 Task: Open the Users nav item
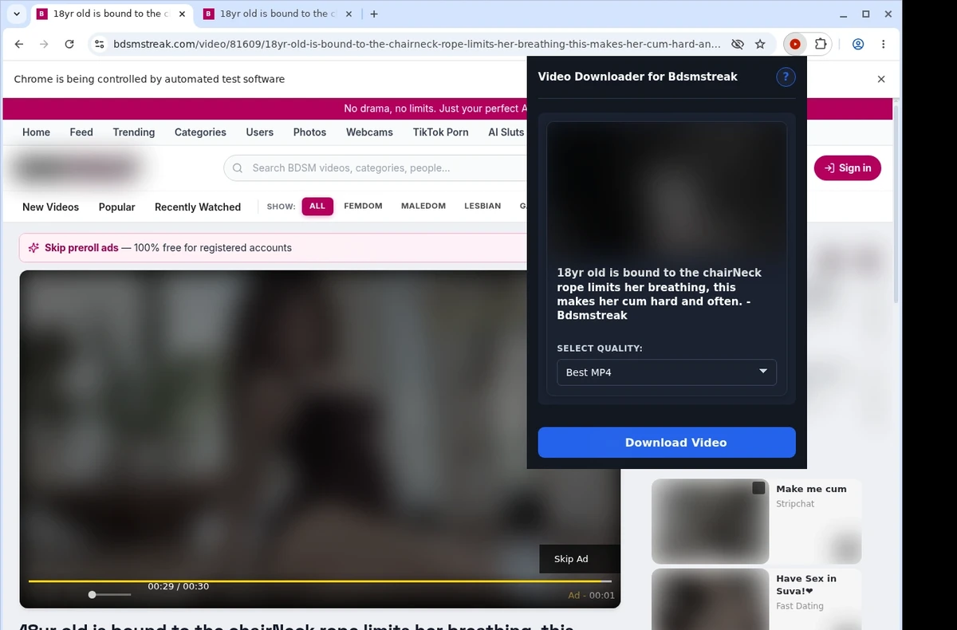pyautogui.click(x=259, y=132)
